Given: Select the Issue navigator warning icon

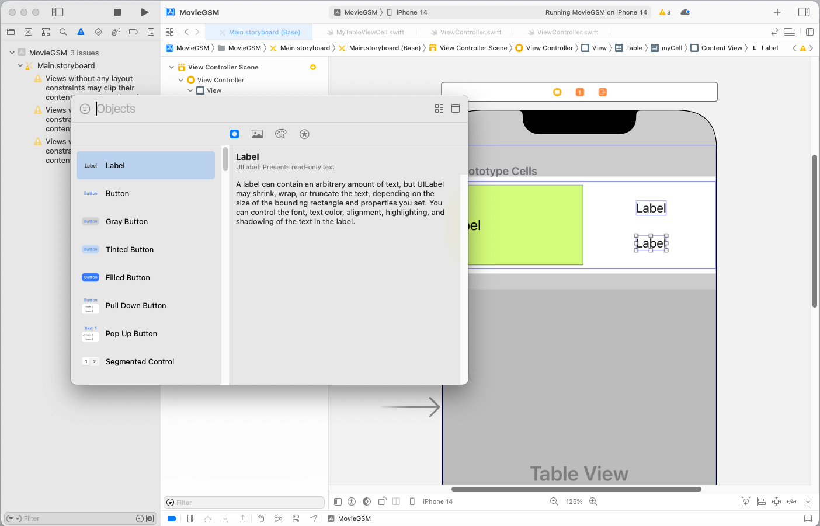Looking at the screenshot, I should (81, 32).
